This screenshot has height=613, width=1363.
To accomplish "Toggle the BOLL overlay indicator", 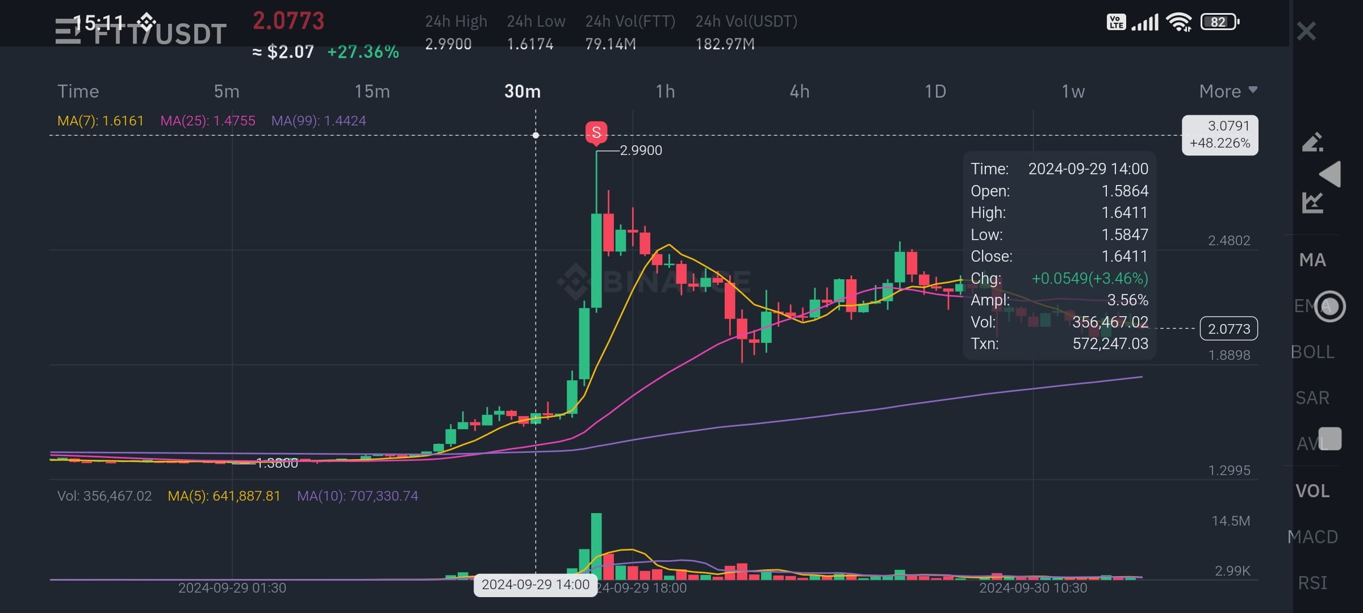I will [1312, 352].
